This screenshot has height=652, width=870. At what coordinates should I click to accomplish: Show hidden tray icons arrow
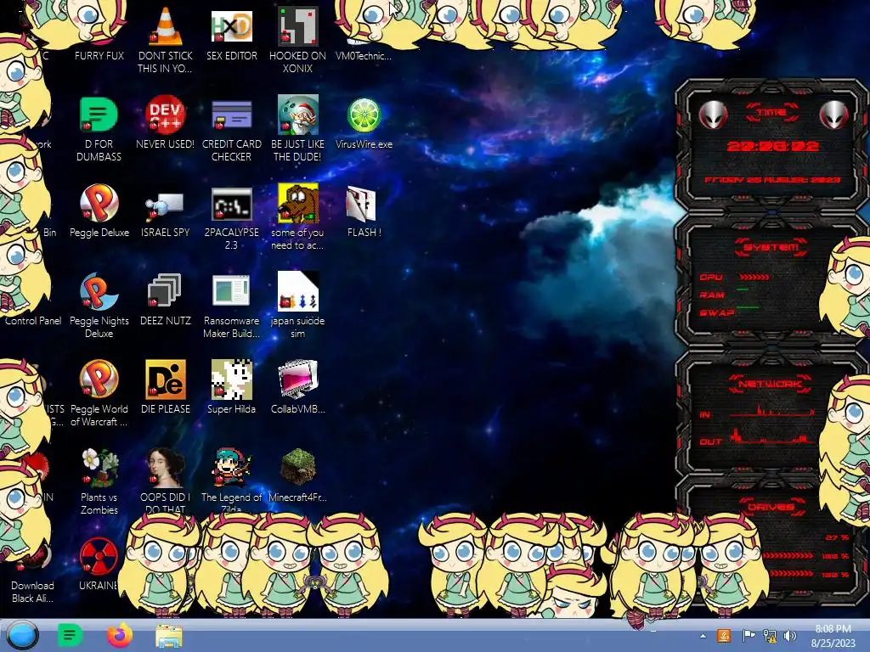click(x=703, y=636)
